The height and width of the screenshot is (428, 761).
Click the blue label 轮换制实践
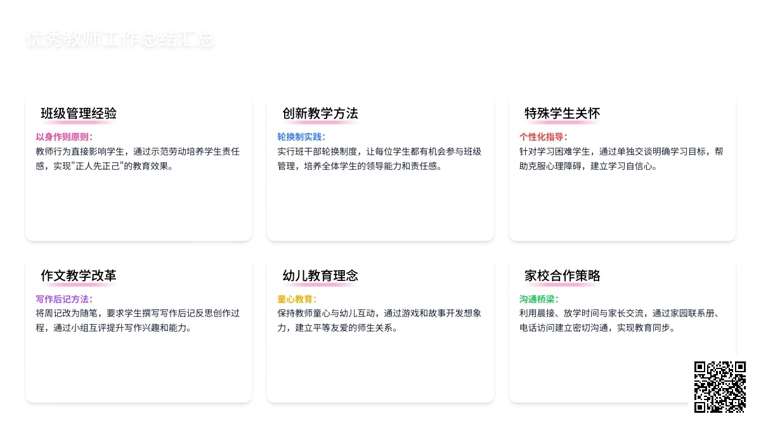tap(301, 137)
